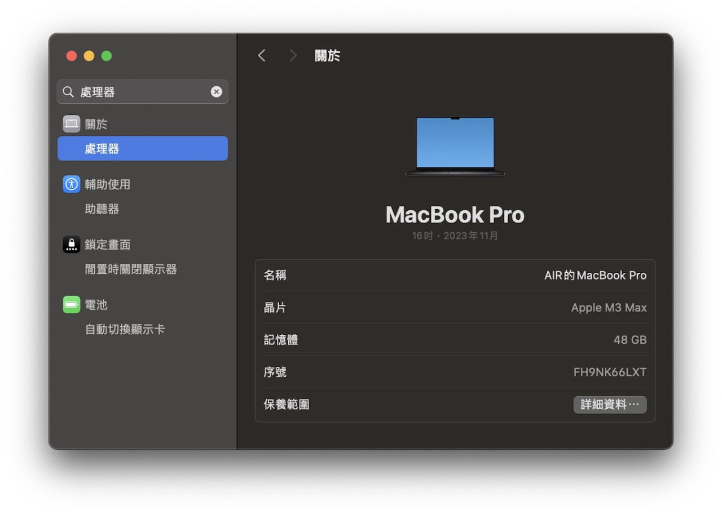
Task: Open warranty info via 詳細資料 button
Action: pos(610,404)
